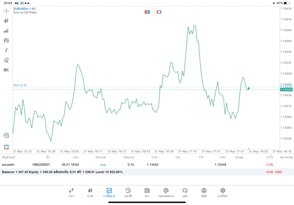Switch to the ราคา quotes tab
294x205 pixels.
tap(71, 192)
